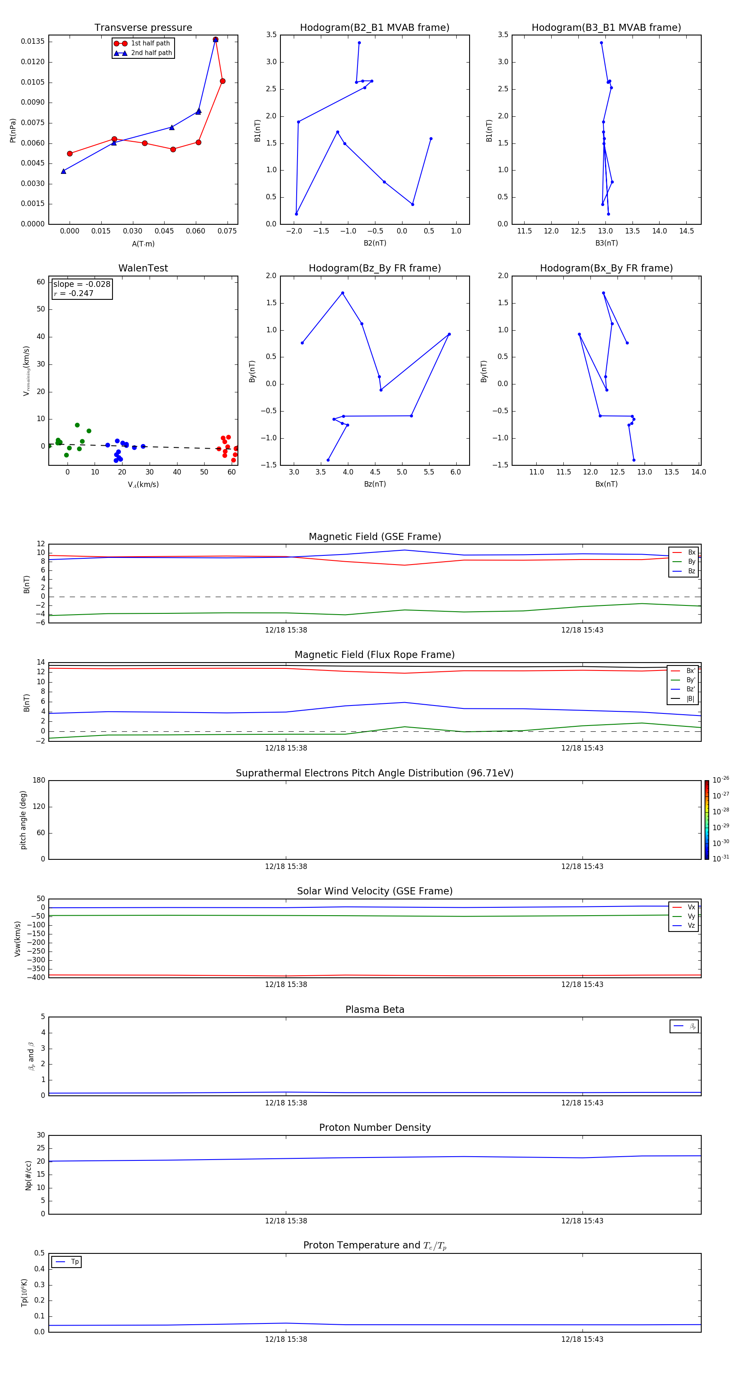
Task: Click Bx' legend entry in flux rope plot
Action: [683, 671]
